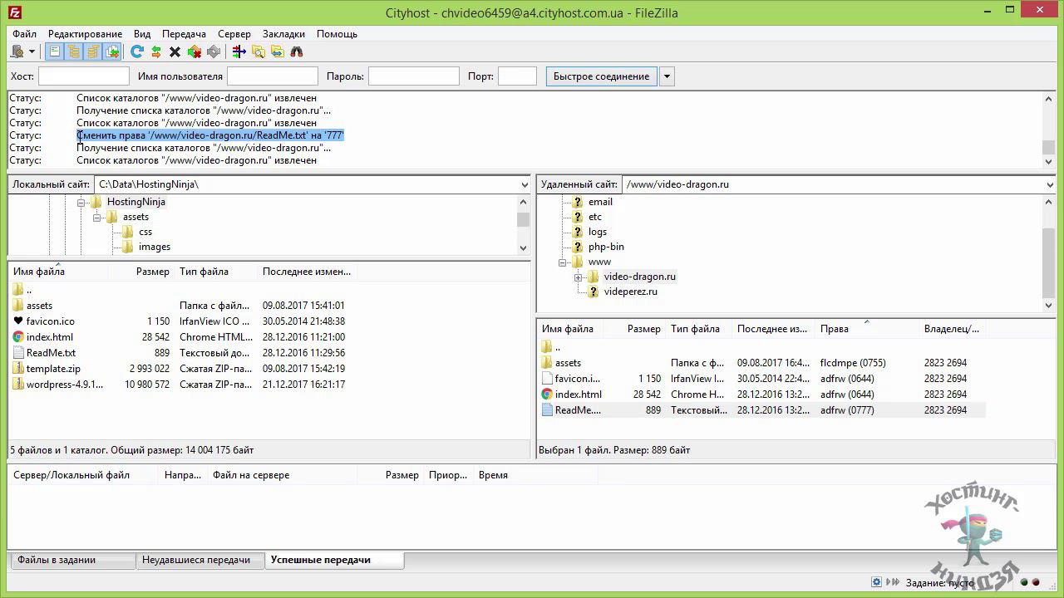Image resolution: width=1064 pixels, height=598 pixels.
Task: Toggle the remote directory tree display
Action: (x=92, y=51)
